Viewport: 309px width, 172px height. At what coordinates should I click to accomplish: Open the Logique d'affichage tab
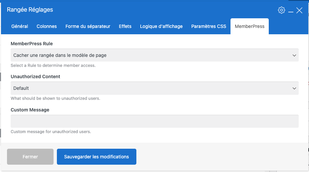point(161,26)
